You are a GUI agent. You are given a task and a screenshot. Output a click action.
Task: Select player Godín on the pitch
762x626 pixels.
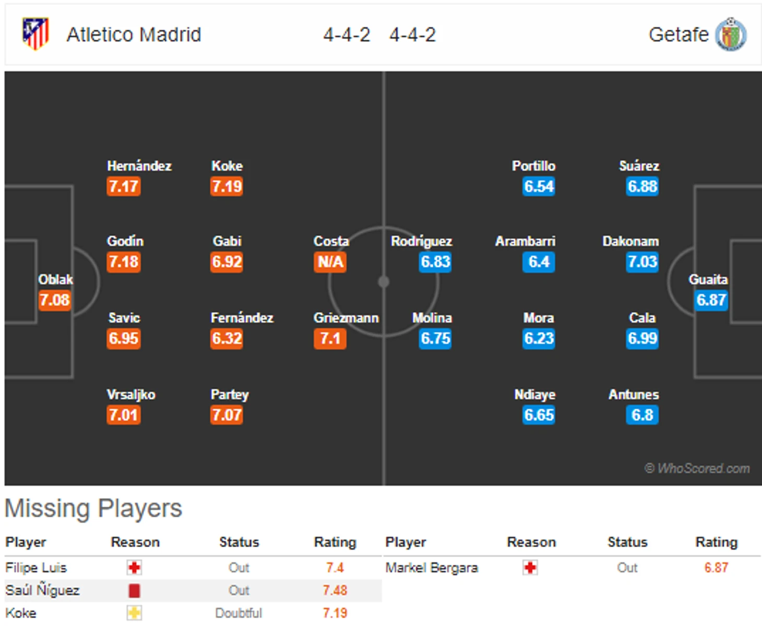125,241
